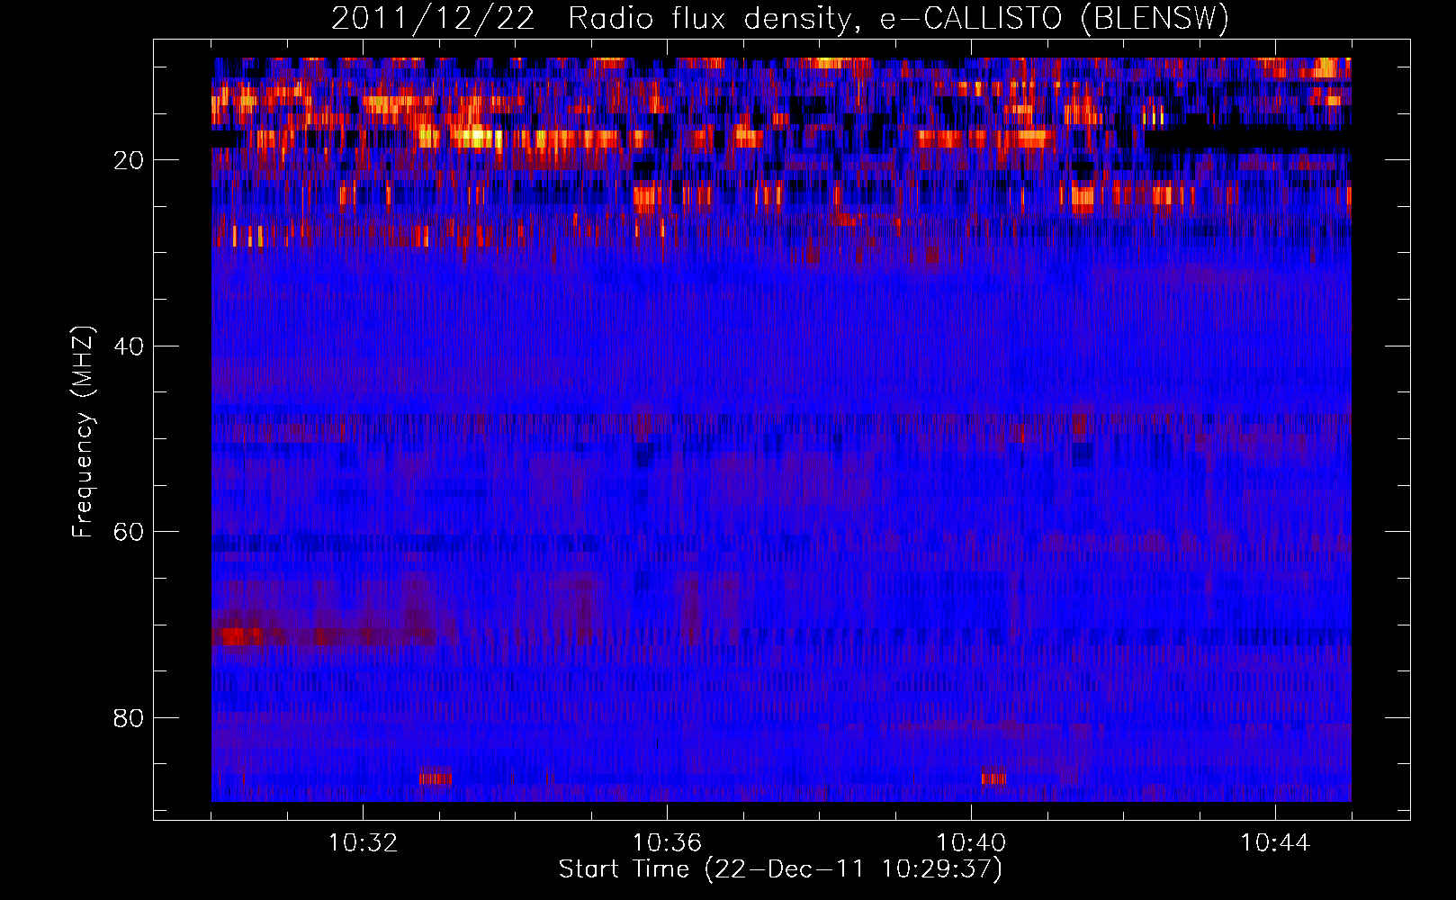Click the 10:44 time tick label
Image resolution: width=1456 pixels, height=900 pixels.
click(1275, 843)
